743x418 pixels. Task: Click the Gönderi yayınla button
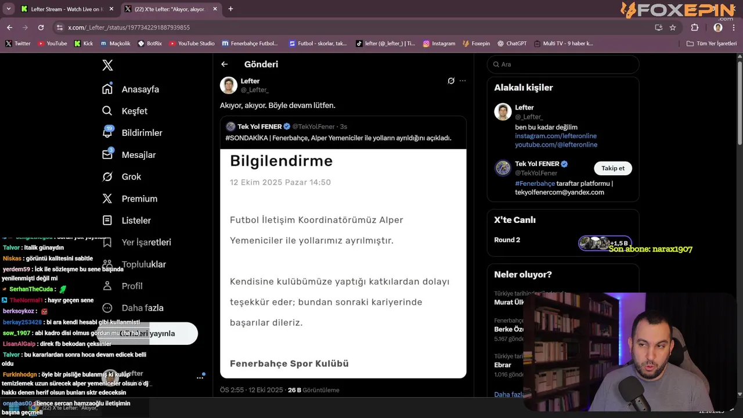point(147,333)
